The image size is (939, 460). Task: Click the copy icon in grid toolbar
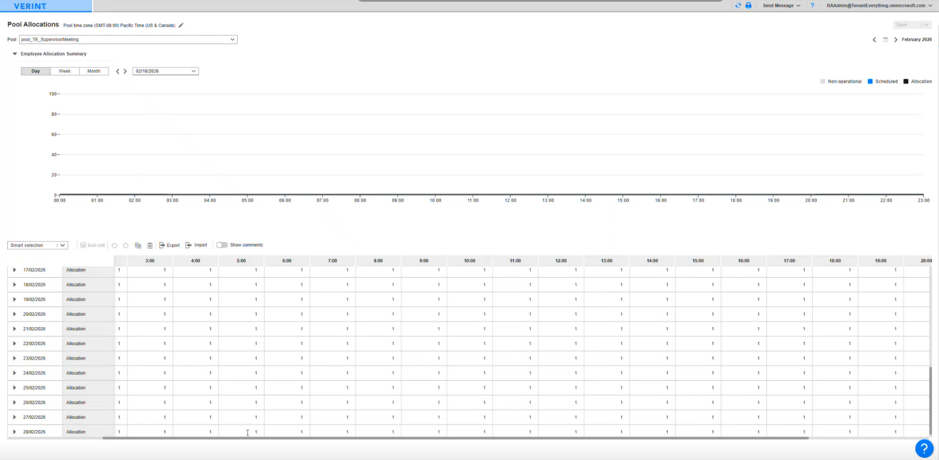point(138,245)
